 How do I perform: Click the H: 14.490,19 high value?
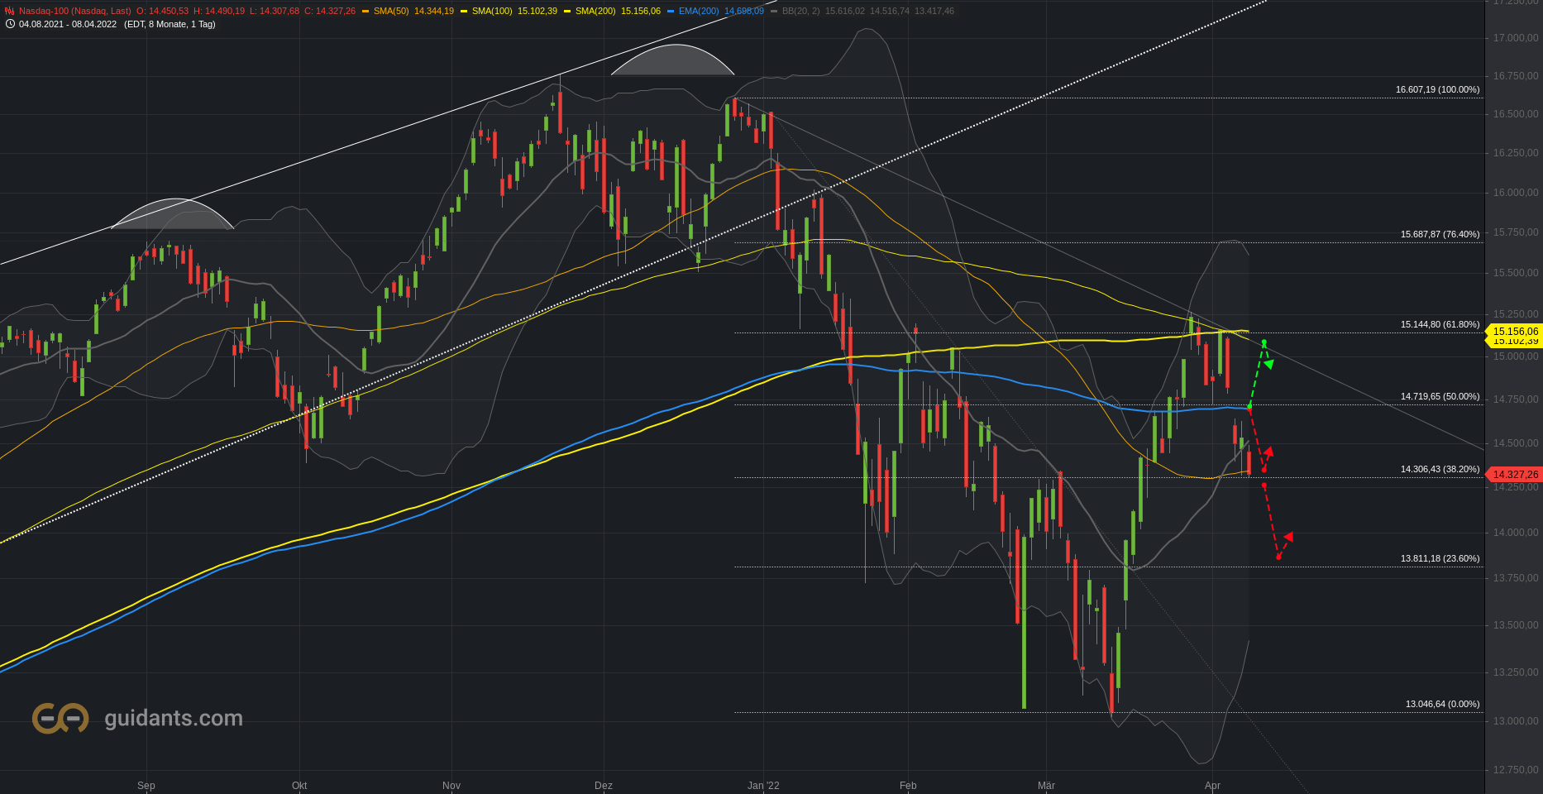[x=218, y=11]
